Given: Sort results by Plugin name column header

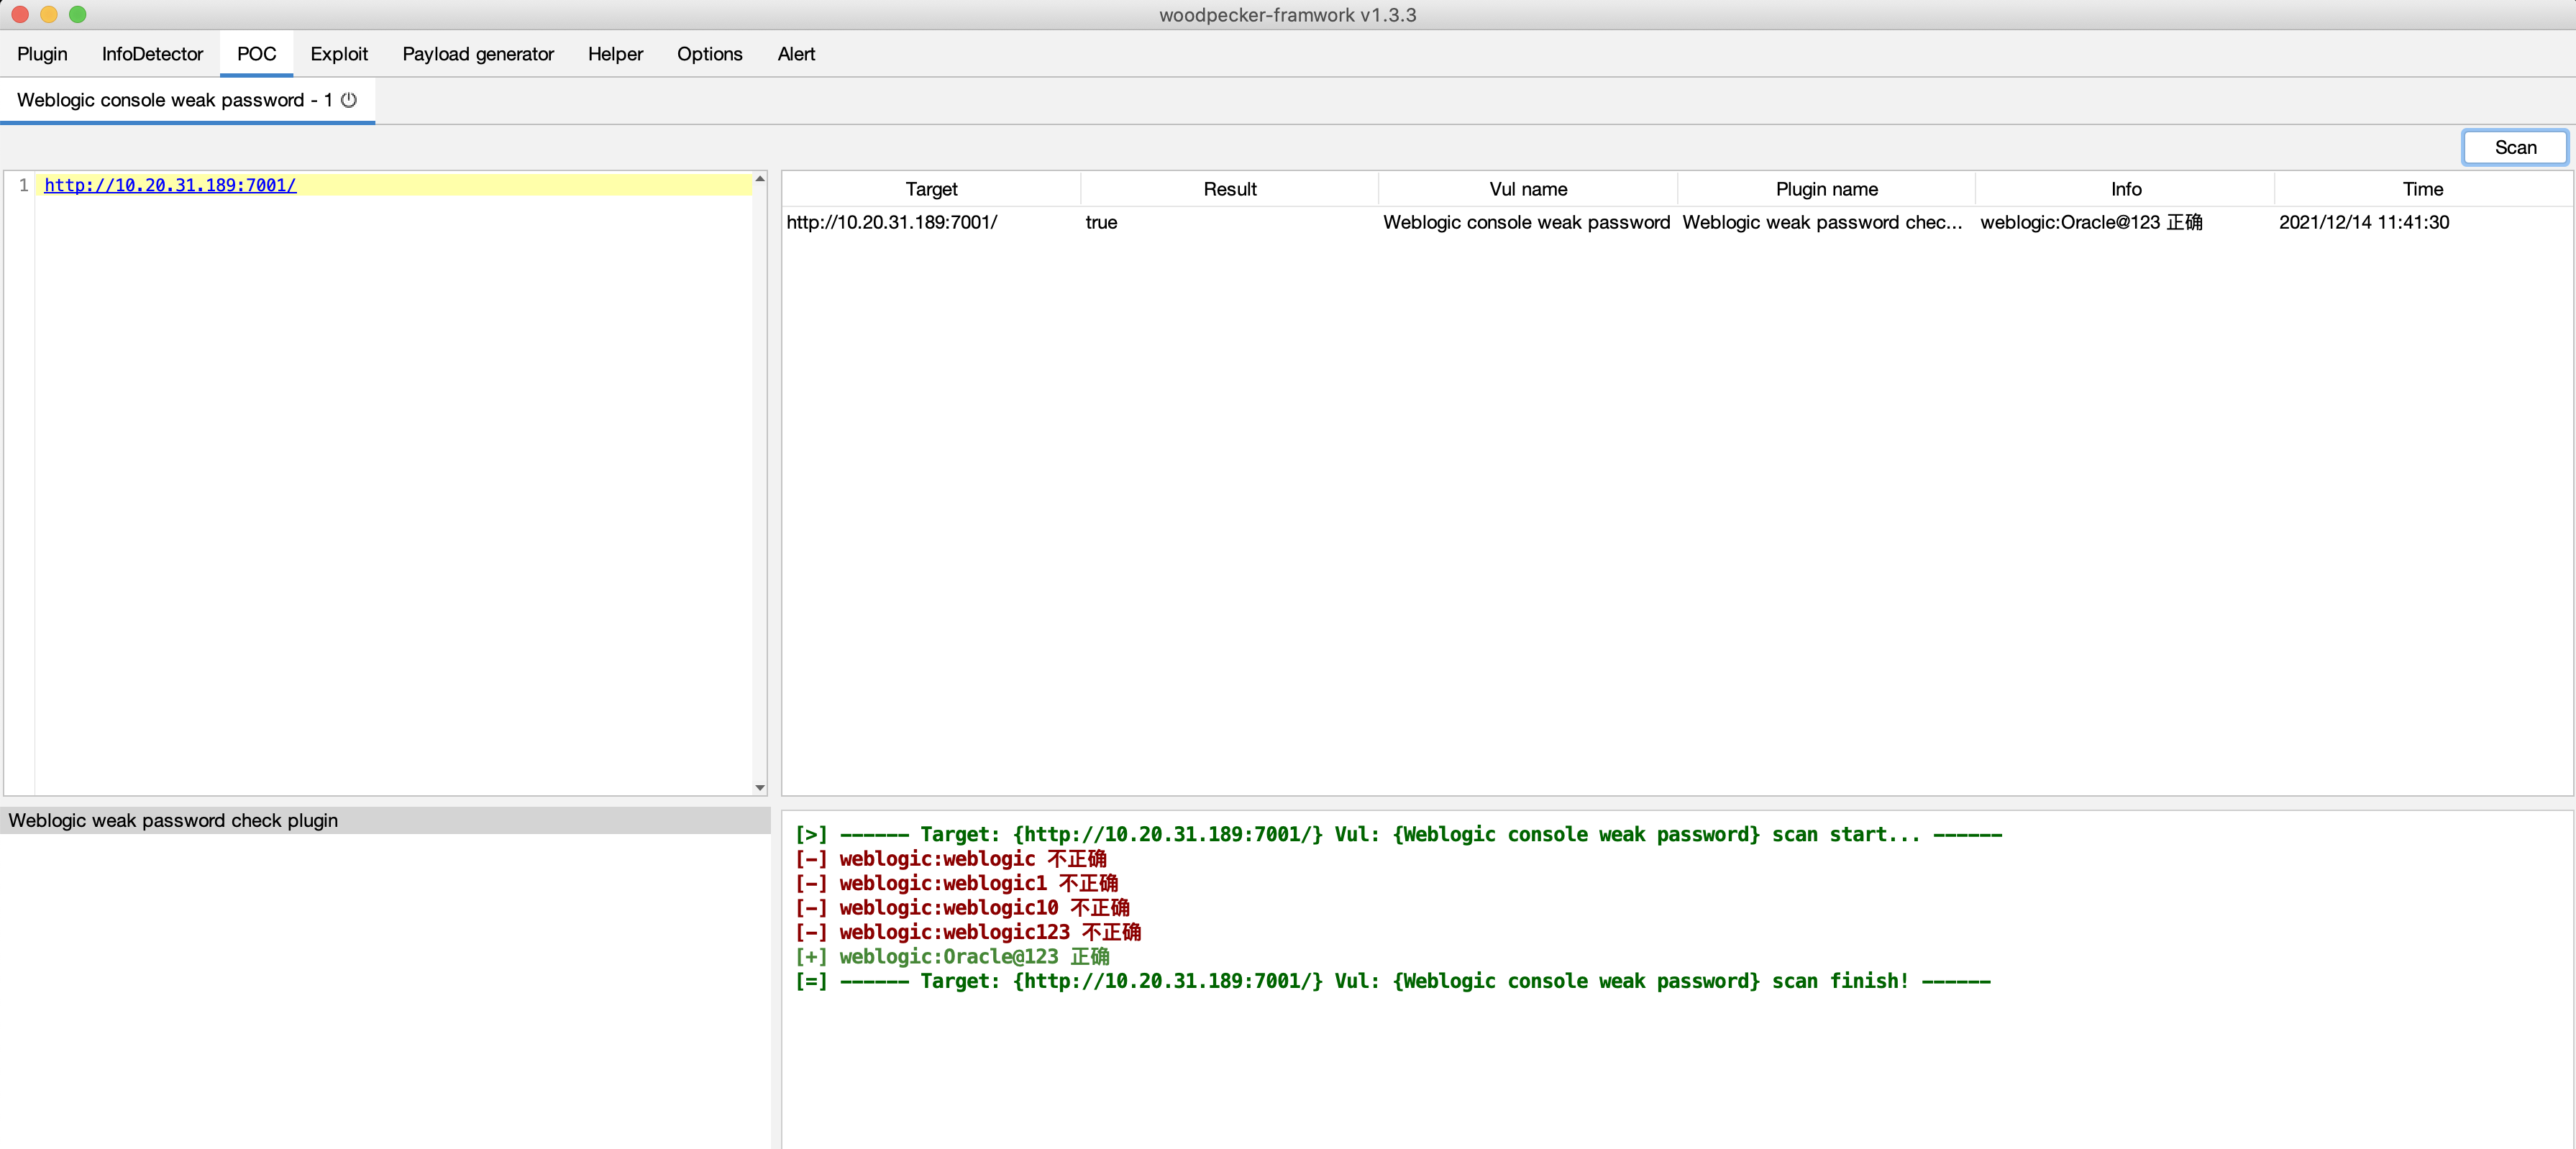Looking at the screenshot, I should pyautogui.click(x=1827, y=189).
